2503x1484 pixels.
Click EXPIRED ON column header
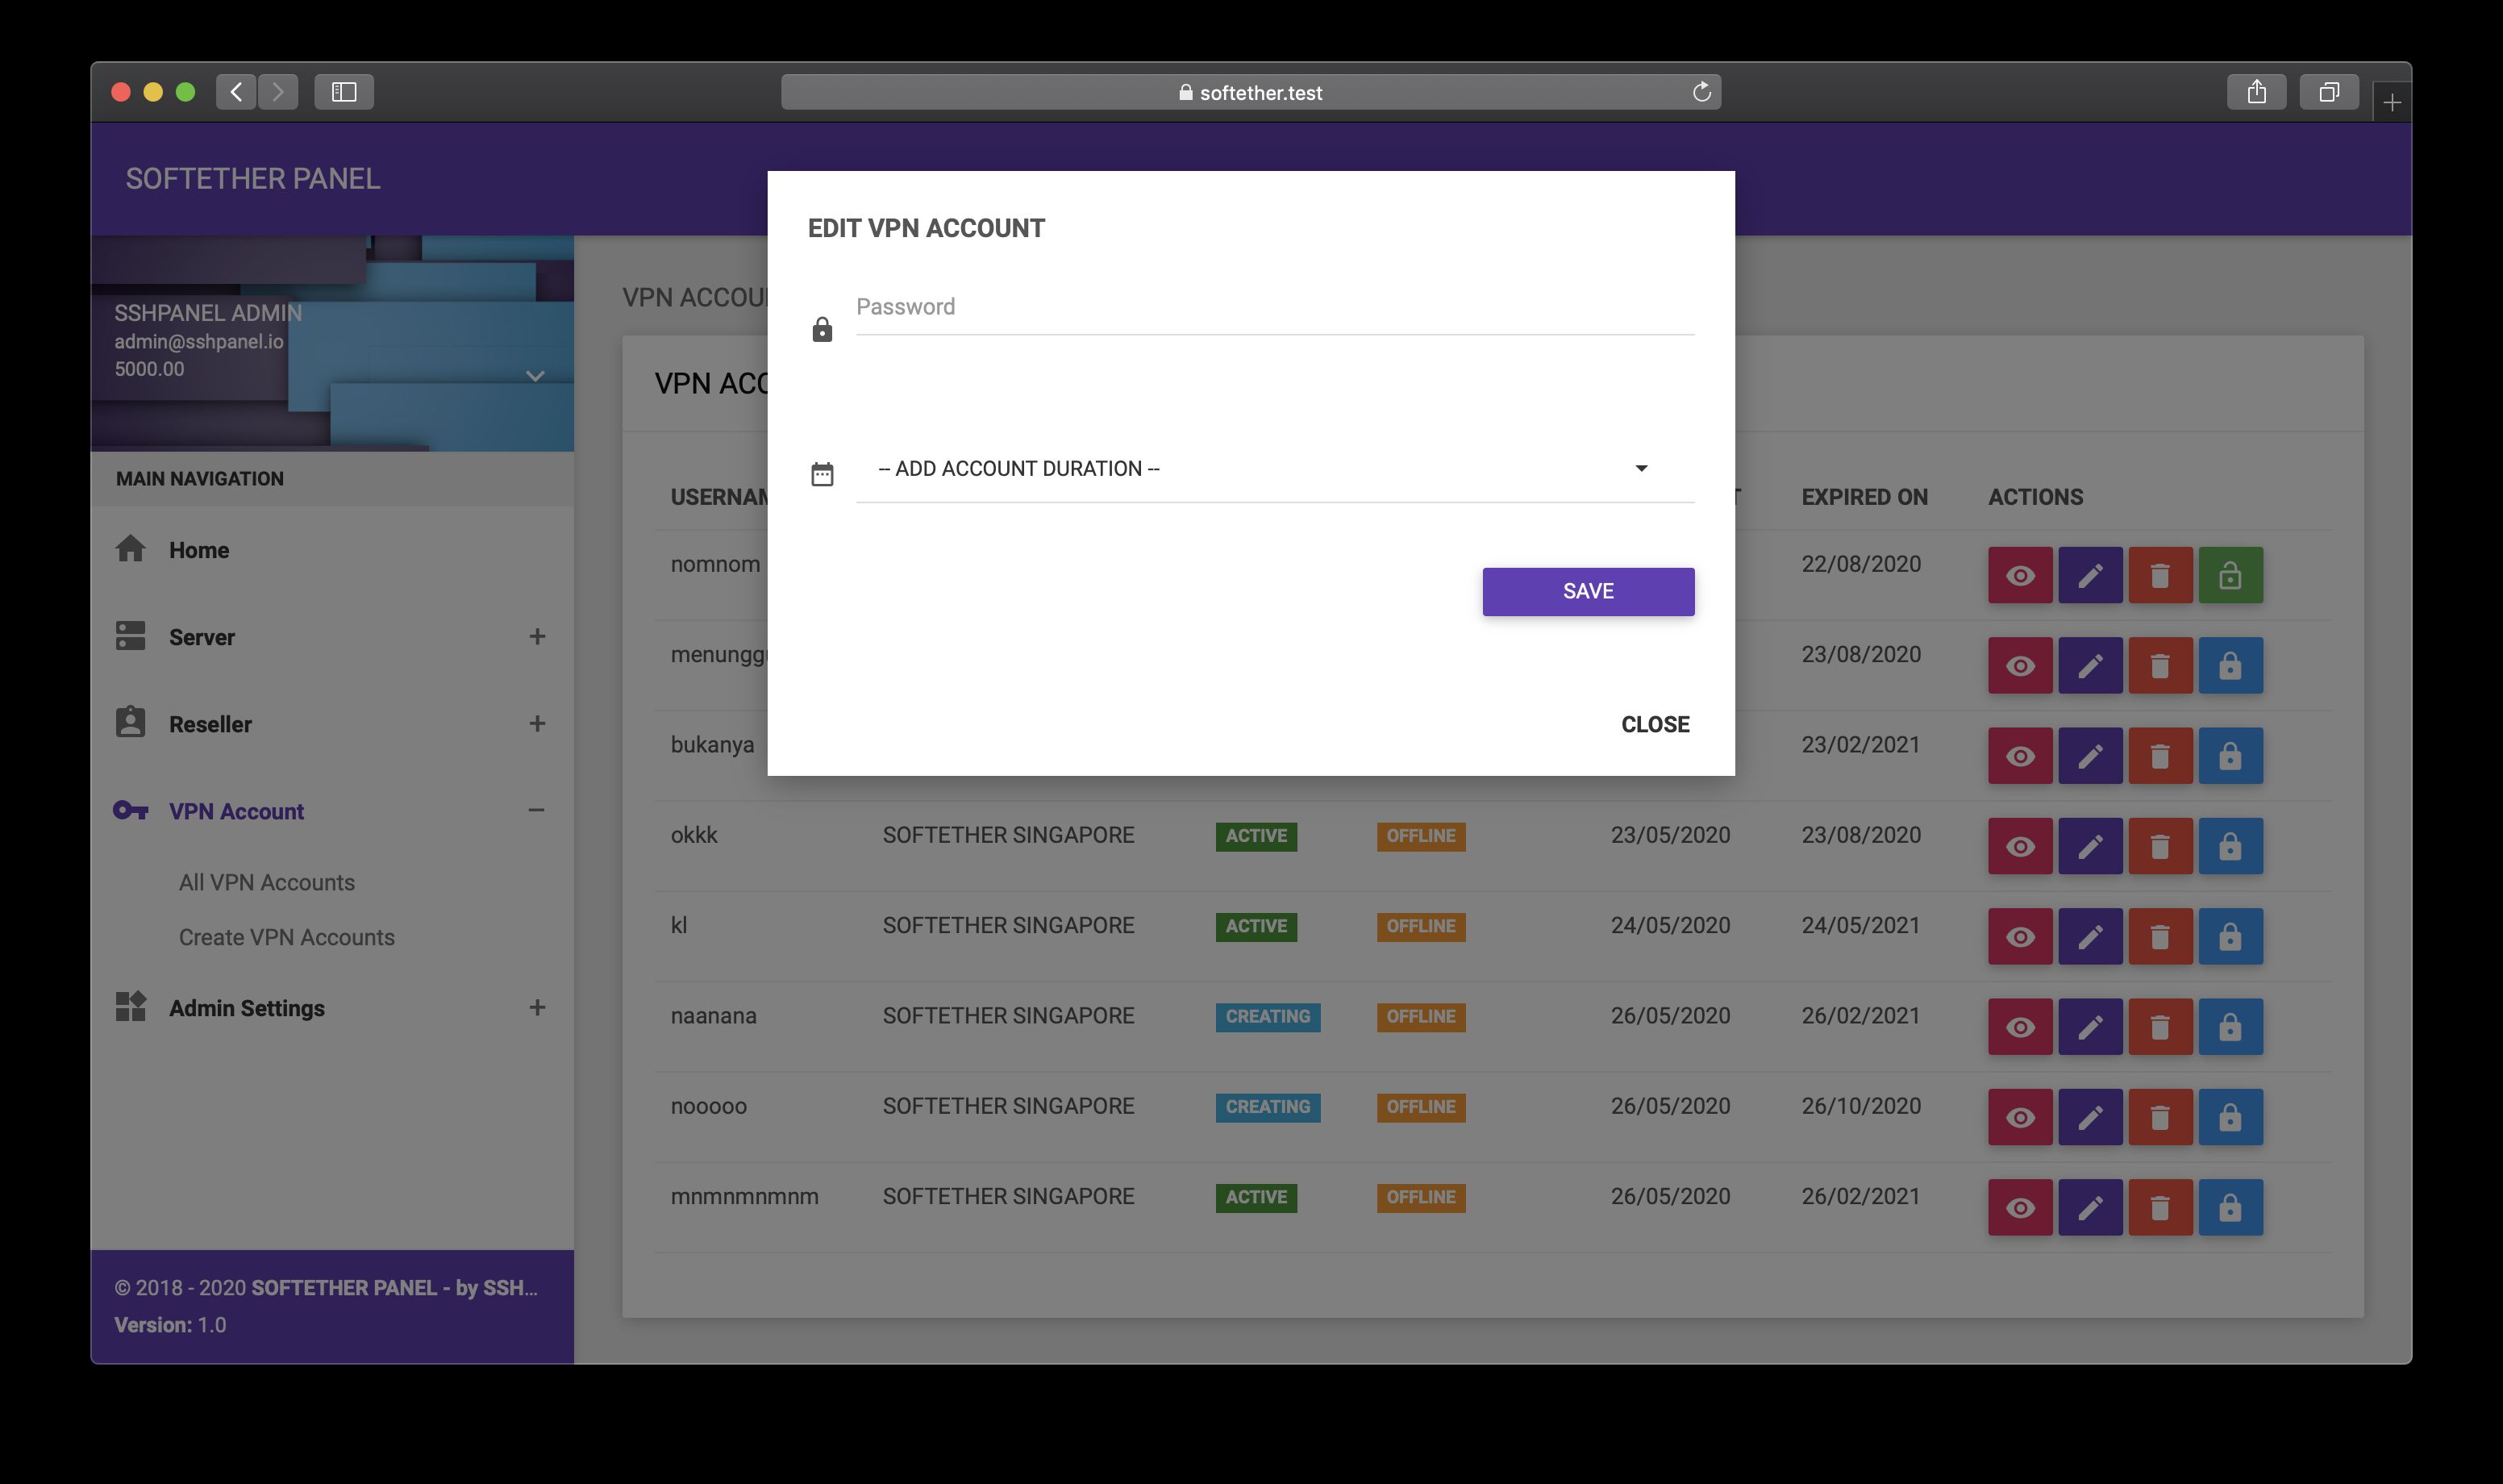coord(1864,497)
